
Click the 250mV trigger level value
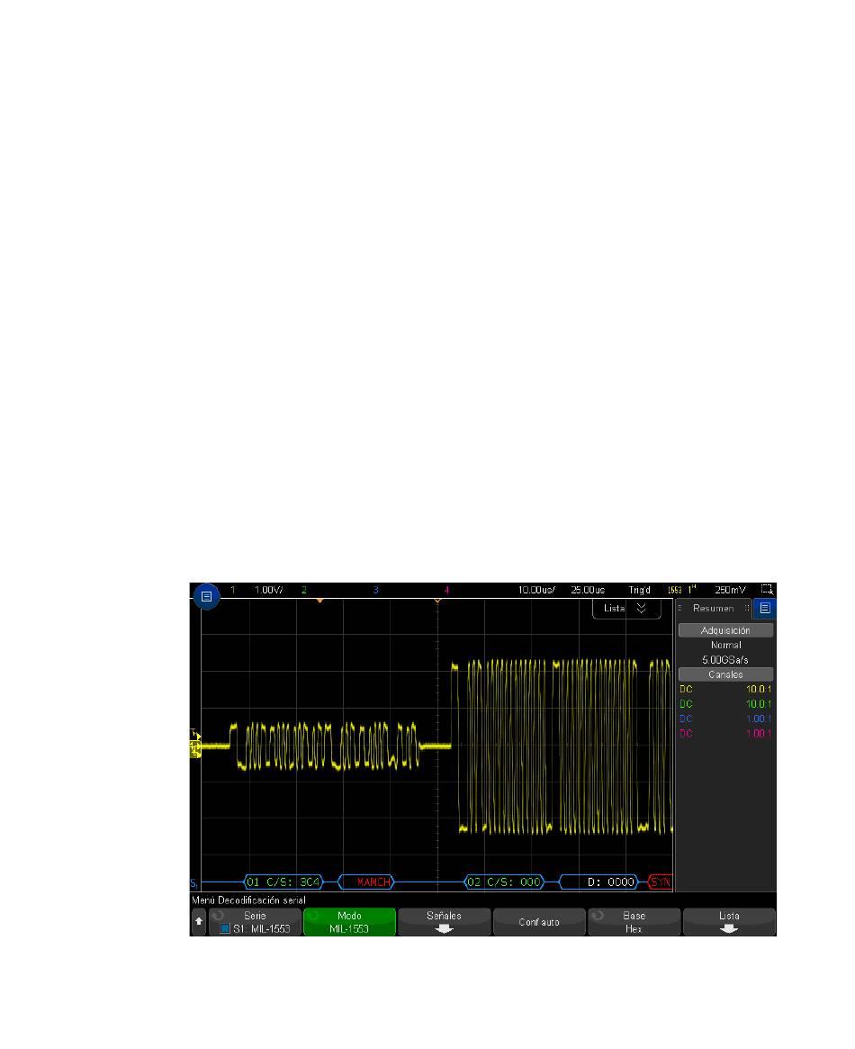[730, 590]
